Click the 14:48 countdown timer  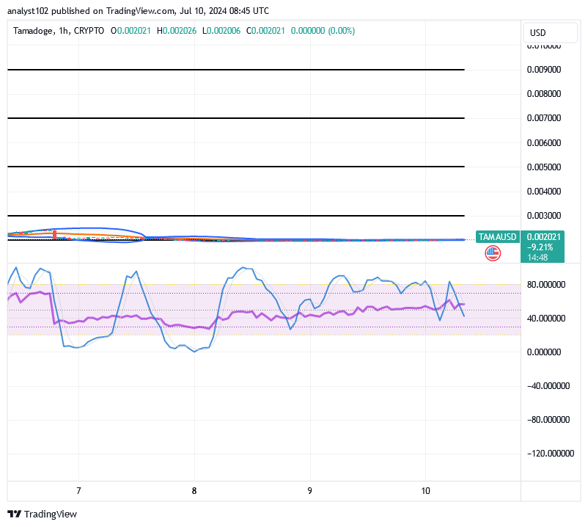537,258
